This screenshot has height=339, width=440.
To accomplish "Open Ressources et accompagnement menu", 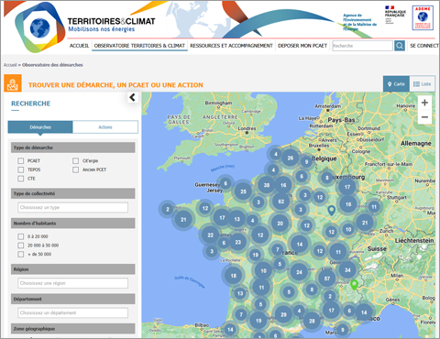I will (231, 46).
